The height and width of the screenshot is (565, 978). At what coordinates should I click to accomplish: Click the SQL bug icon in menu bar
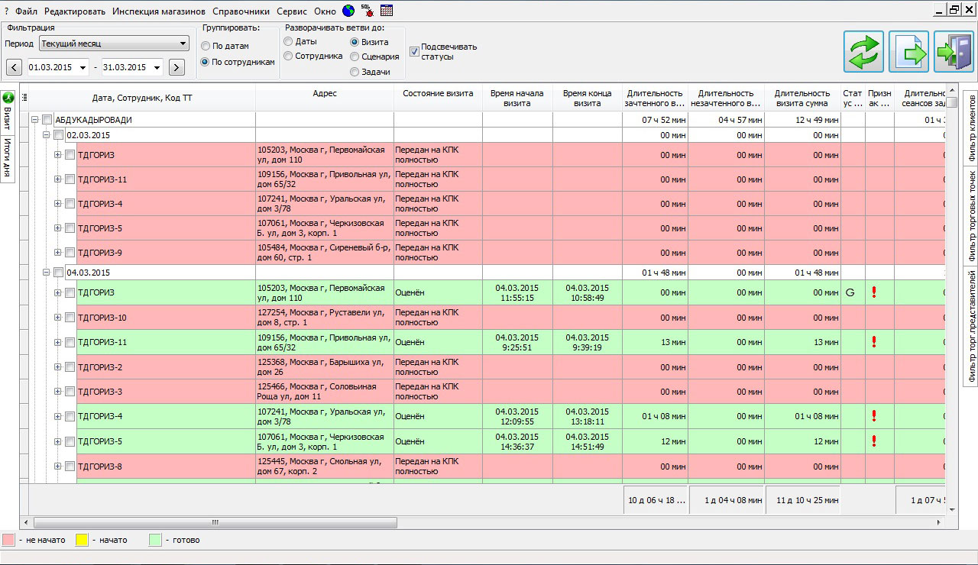coord(367,11)
